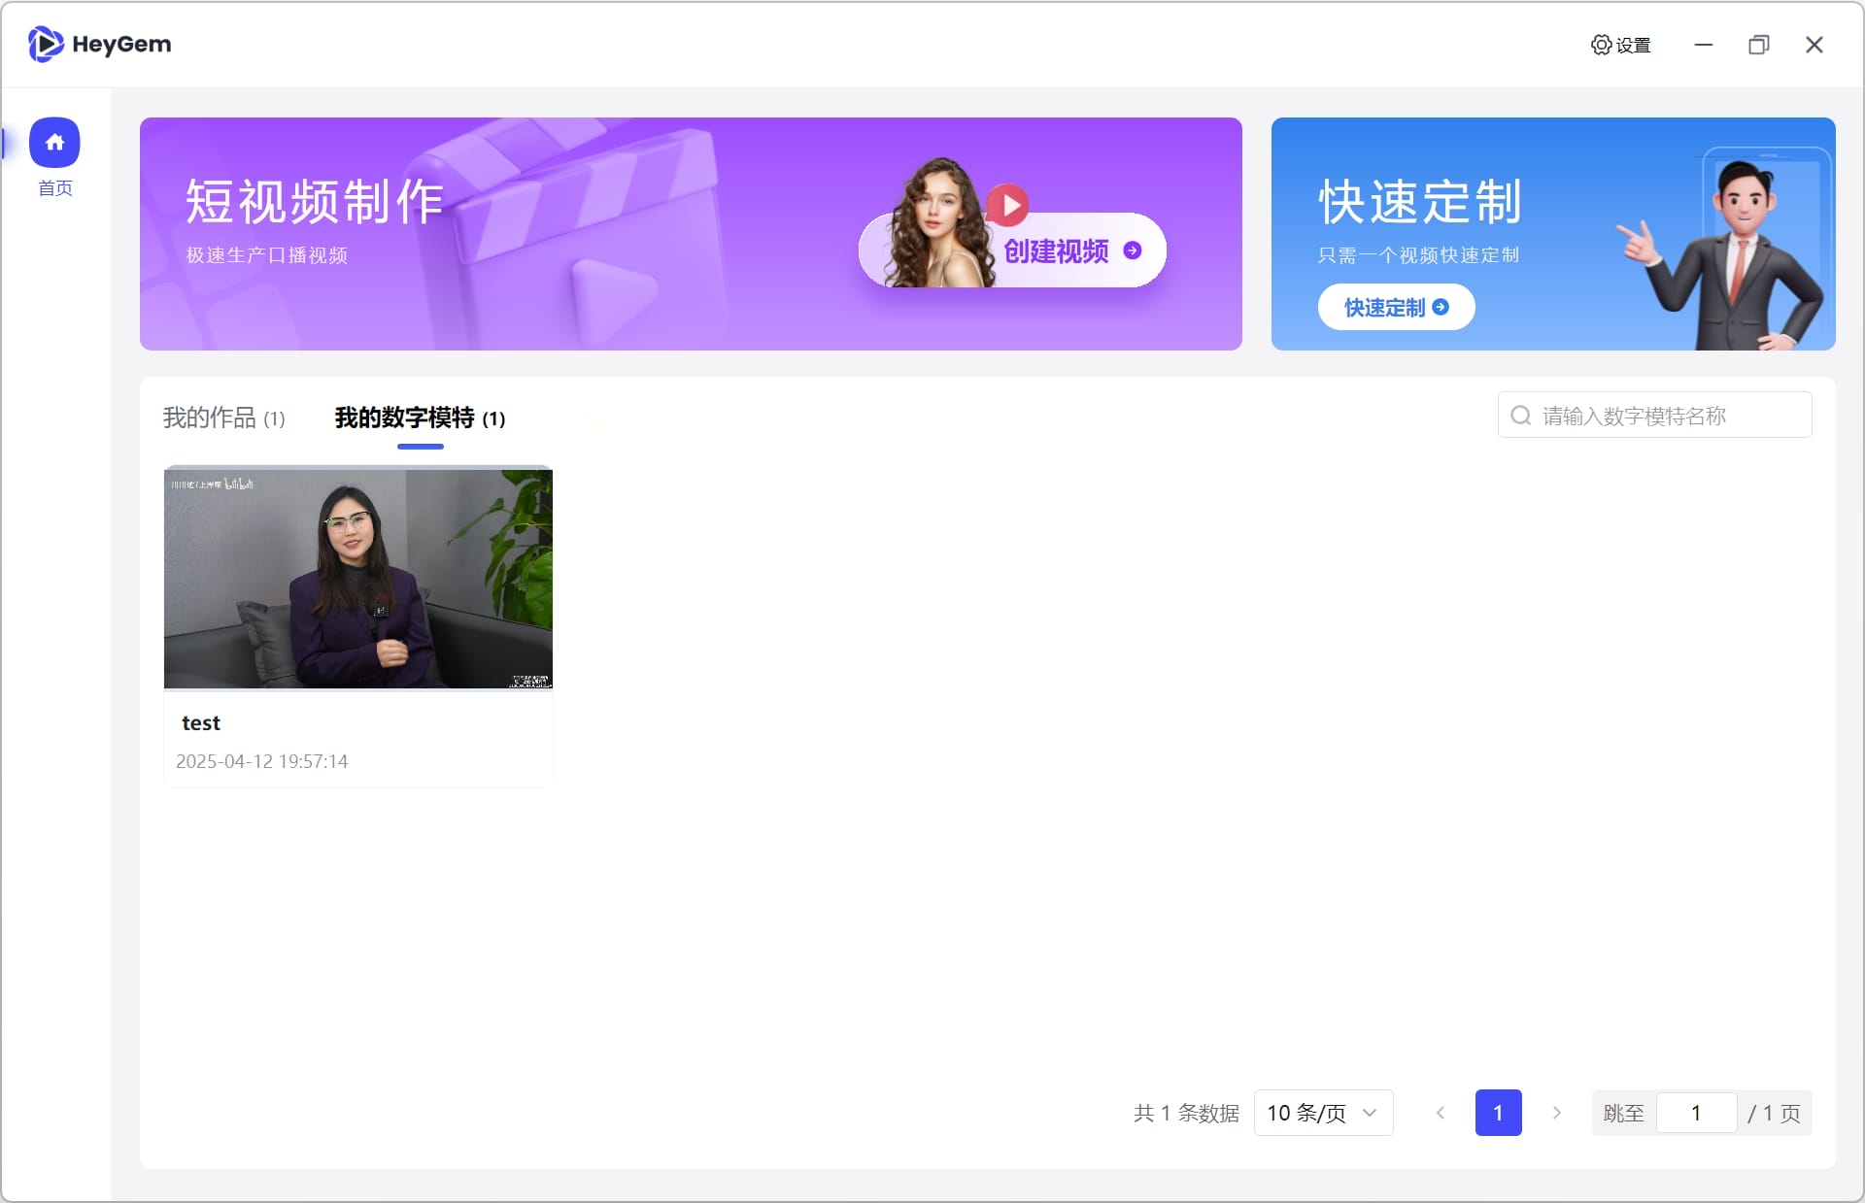
Task: Click the arrow icon inside 快速定制 button
Action: click(1441, 307)
